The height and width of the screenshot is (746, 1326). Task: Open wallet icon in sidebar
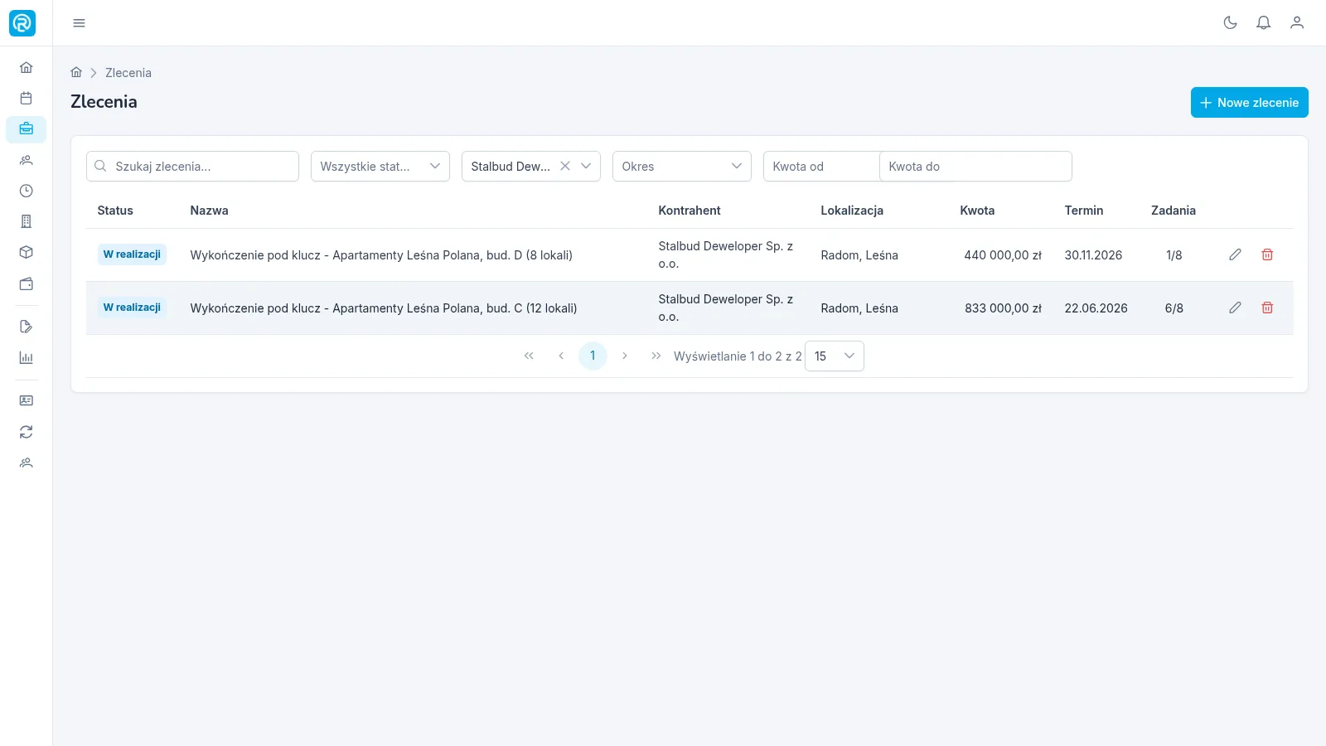click(27, 283)
